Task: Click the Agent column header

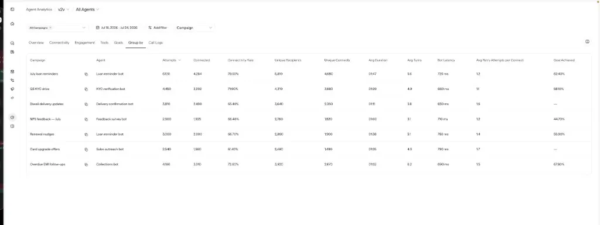Action: pos(101,60)
